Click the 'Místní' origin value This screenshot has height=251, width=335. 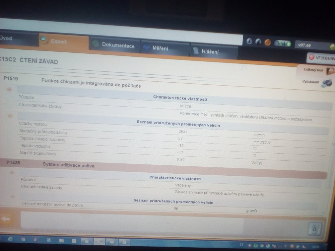point(186,106)
